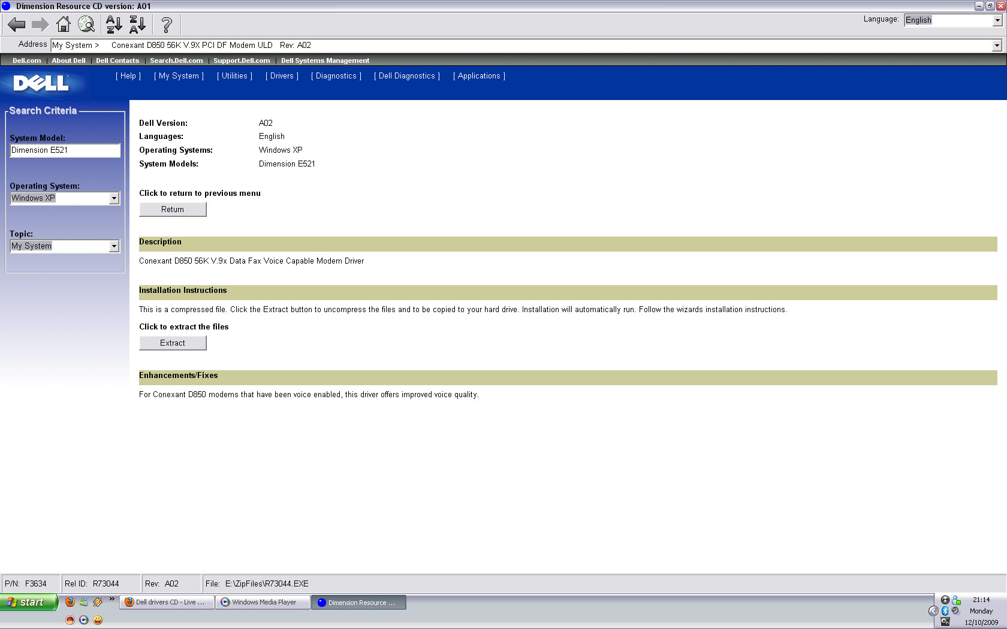Expand hidden system tray icons
The width and height of the screenshot is (1007, 629).
933,611
